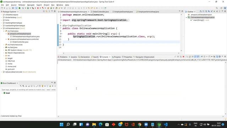Click the search magnifier icon at top right
227x128 pixels.
[217, 8]
